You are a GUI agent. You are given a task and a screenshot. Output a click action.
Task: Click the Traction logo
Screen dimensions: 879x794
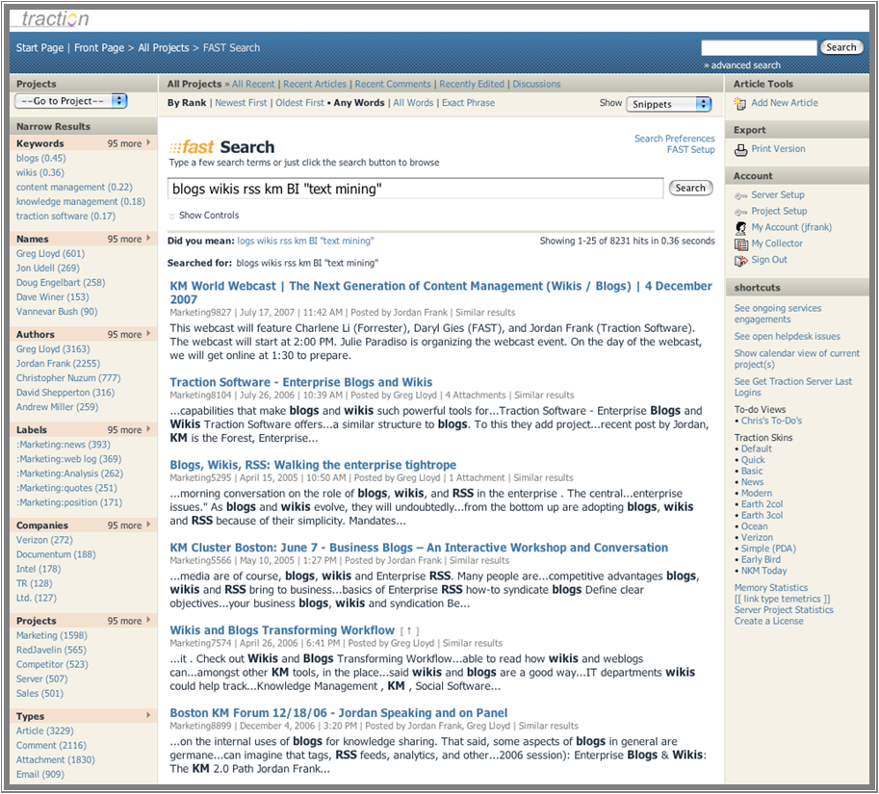pos(54,18)
